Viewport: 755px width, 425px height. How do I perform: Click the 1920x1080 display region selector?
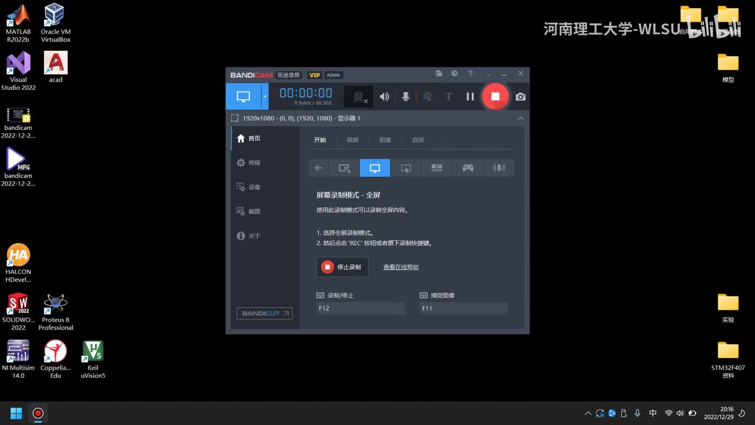(x=296, y=118)
